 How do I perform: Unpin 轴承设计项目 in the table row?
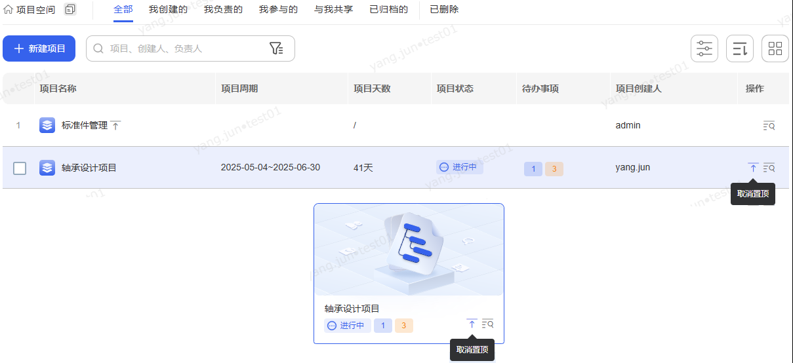[753, 168]
